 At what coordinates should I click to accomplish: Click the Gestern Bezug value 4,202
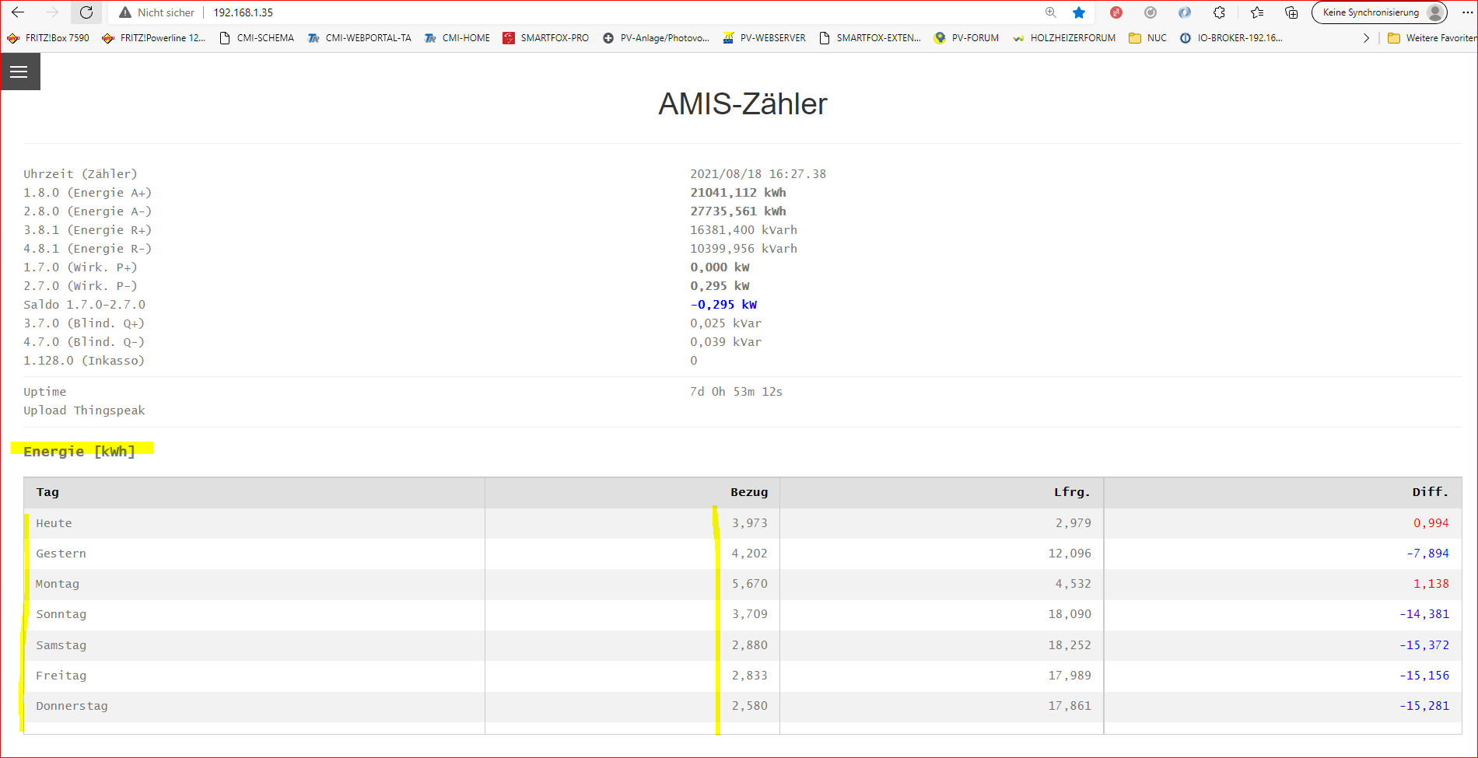pos(749,554)
